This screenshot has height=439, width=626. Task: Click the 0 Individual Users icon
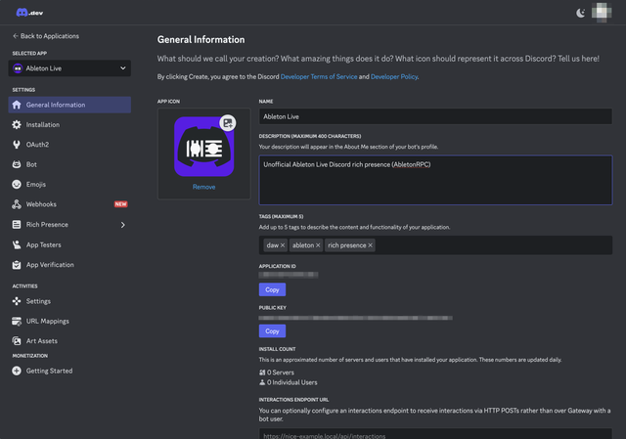pyautogui.click(x=262, y=382)
